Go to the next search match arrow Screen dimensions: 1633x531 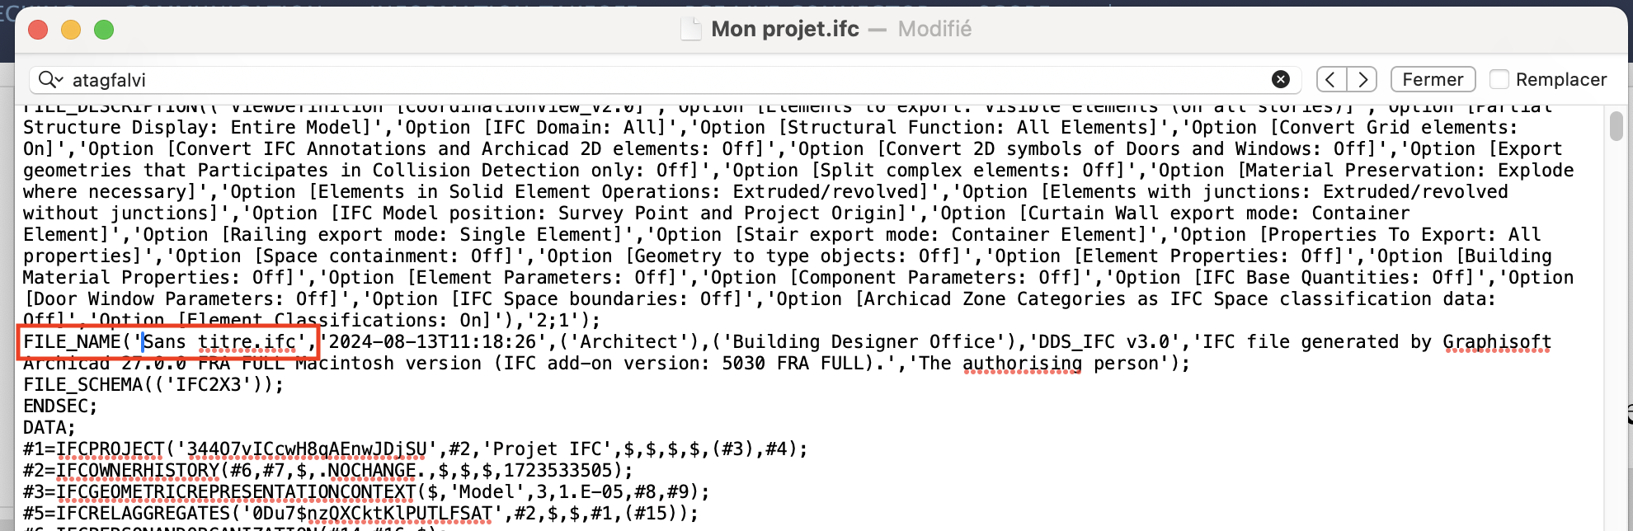coord(1362,79)
